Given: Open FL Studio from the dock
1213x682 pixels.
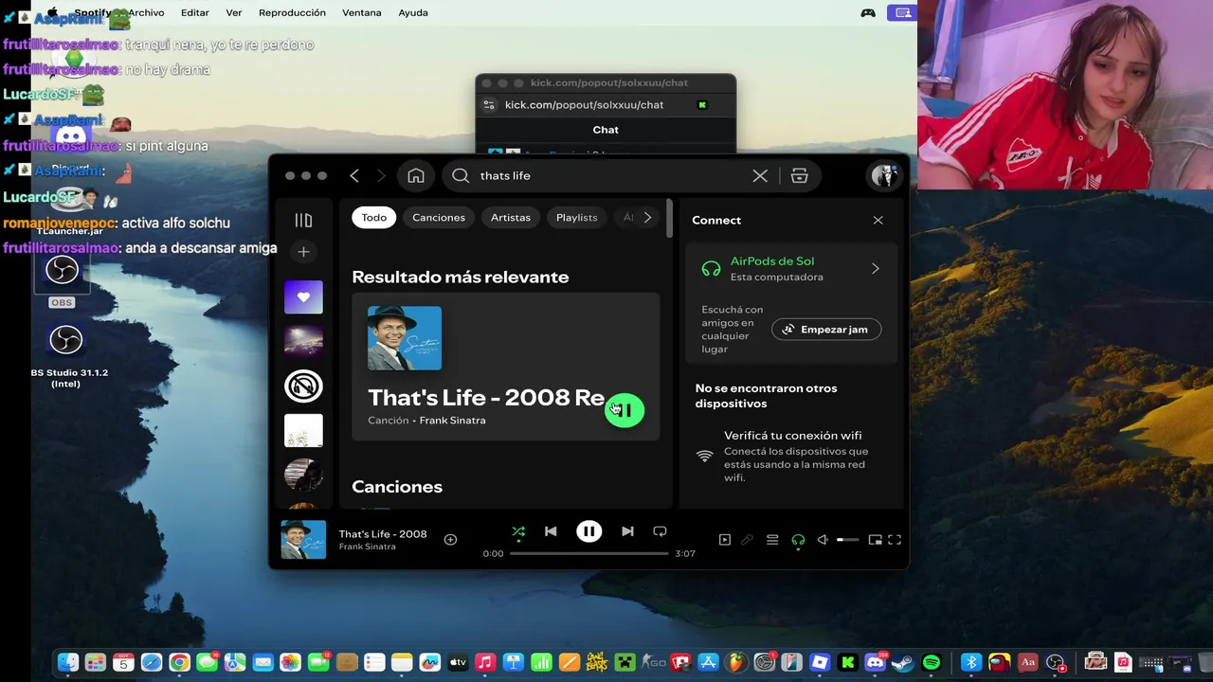Looking at the screenshot, I should click(736, 663).
